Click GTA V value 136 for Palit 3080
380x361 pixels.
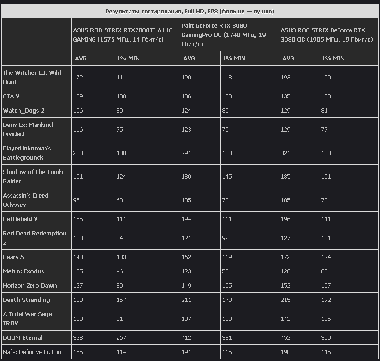click(x=186, y=96)
